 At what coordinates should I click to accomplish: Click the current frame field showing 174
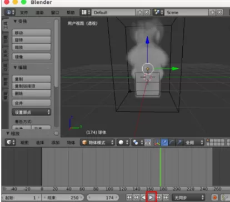tap(103, 198)
